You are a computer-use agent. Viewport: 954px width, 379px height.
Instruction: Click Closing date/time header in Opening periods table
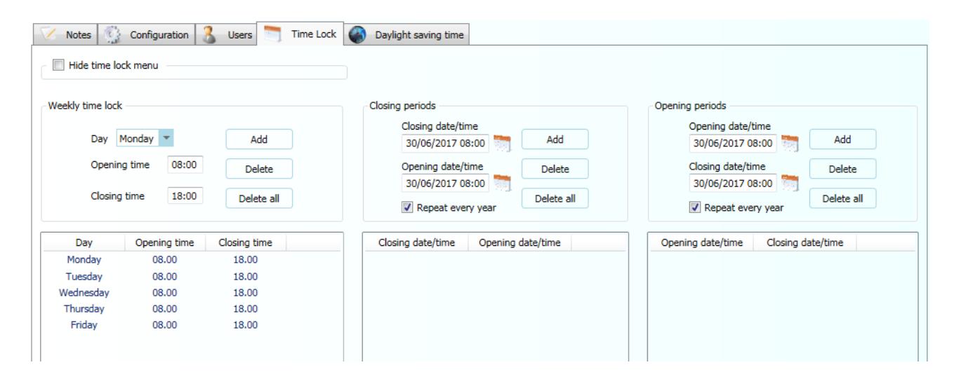pos(805,242)
